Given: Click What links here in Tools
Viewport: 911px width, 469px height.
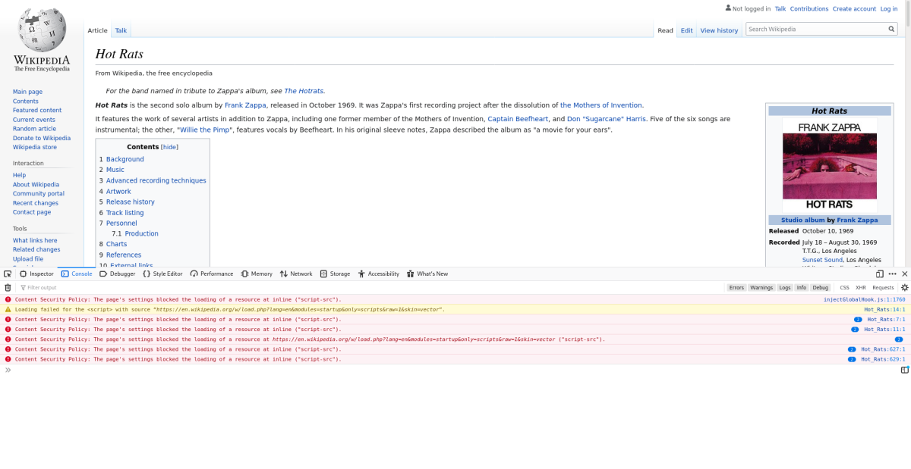Looking at the screenshot, I should click(35, 241).
